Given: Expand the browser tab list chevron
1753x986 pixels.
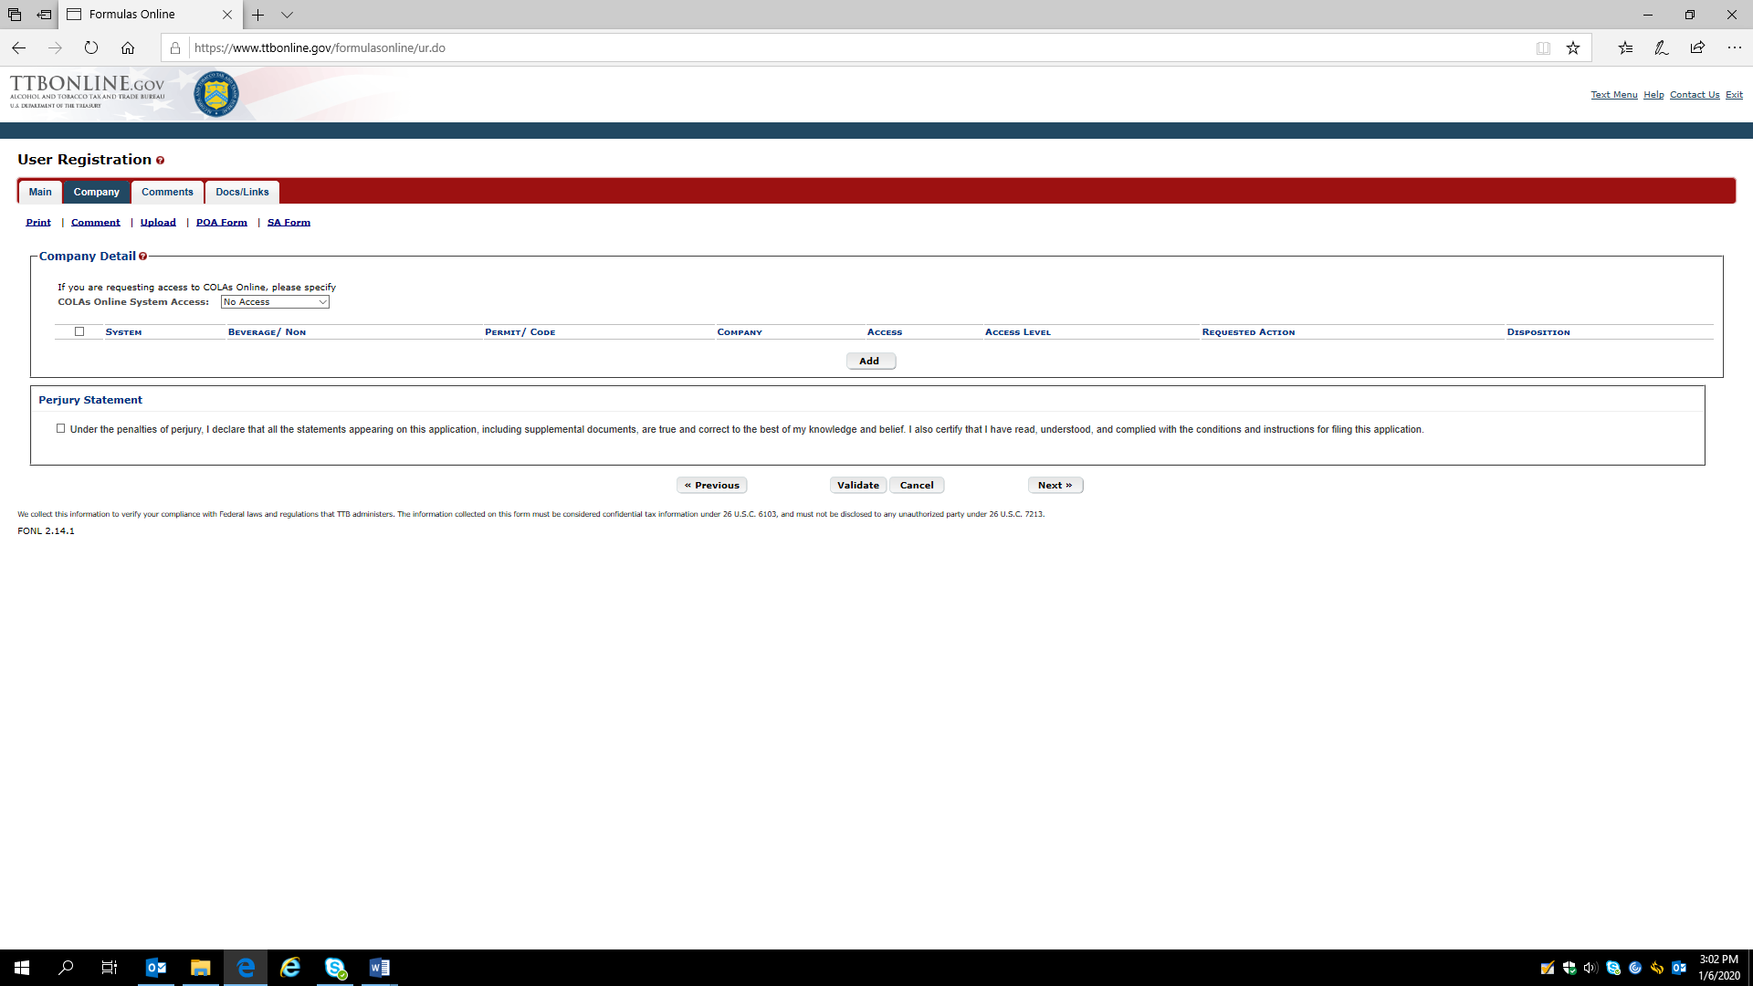Looking at the screenshot, I should coord(287,15).
